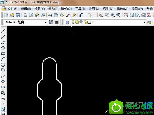Open the Properties palette icon
This screenshot has width=154, height=115.
126,15
